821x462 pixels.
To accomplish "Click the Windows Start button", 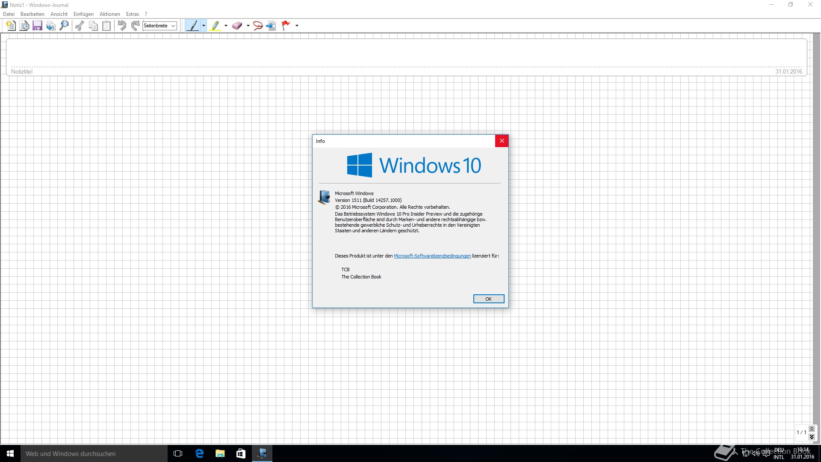I will click(10, 453).
